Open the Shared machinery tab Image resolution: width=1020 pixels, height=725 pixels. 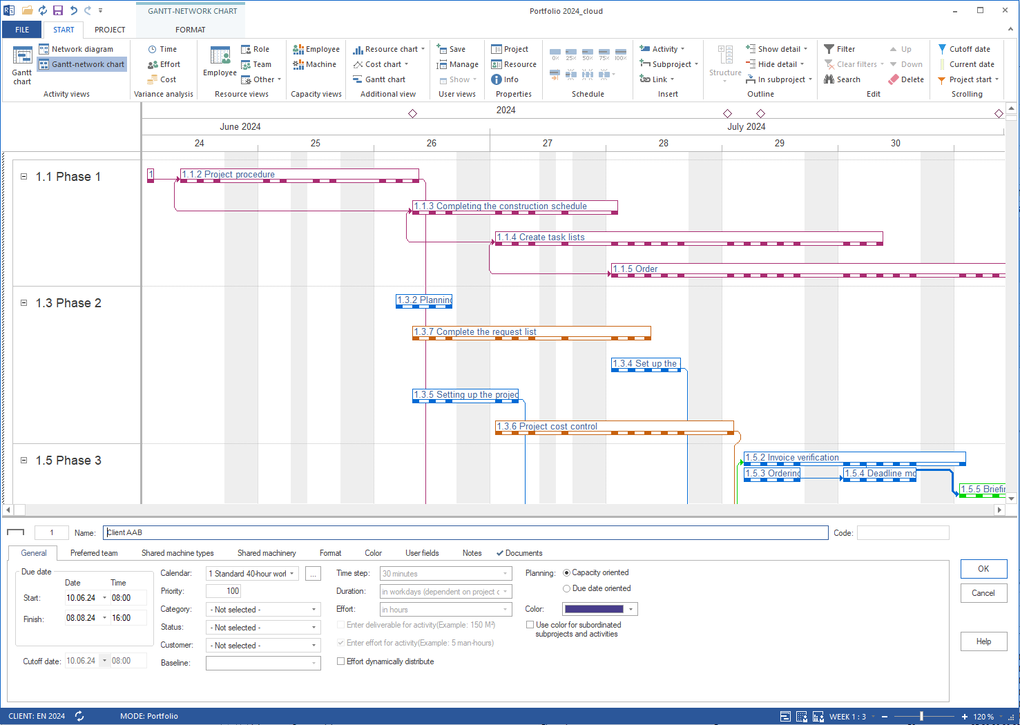click(267, 553)
